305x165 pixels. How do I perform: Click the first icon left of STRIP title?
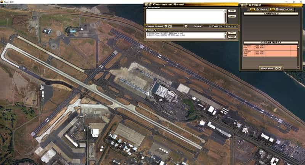(241, 5)
